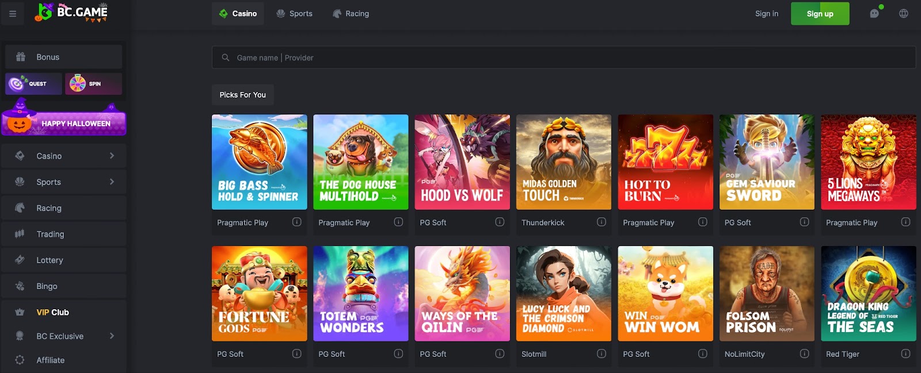This screenshot has height=373, width=921.
Task: Select the Picks For You tab
Action: (242, 95)
